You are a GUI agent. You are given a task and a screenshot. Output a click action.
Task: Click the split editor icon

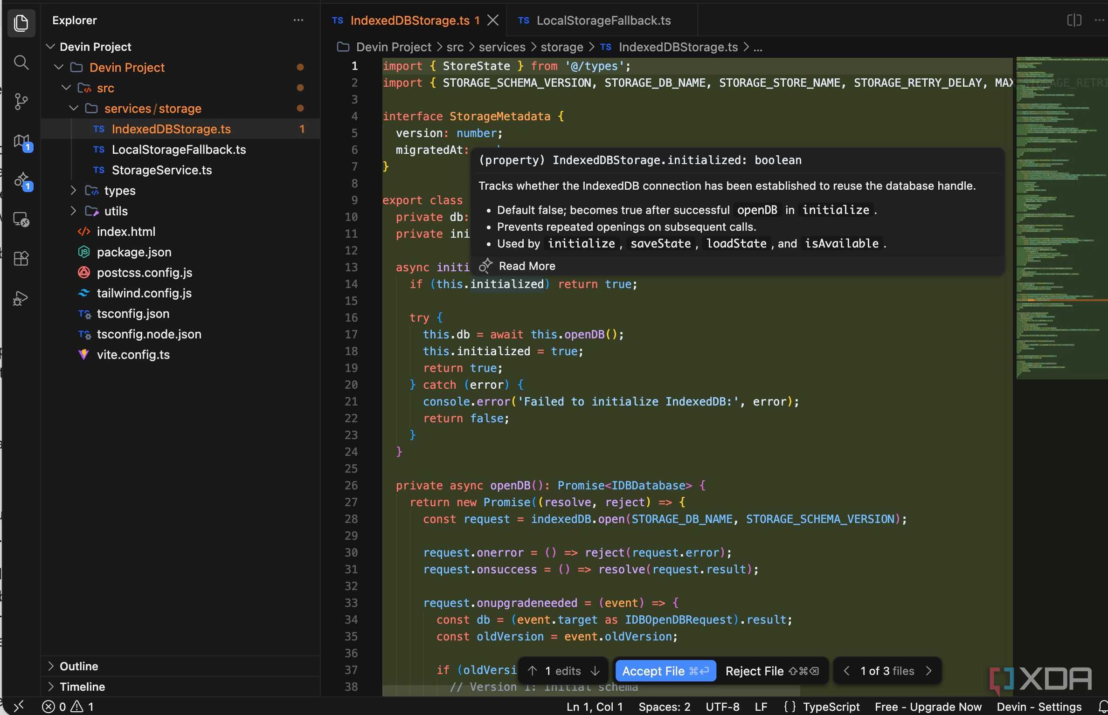coord(1074,20)
